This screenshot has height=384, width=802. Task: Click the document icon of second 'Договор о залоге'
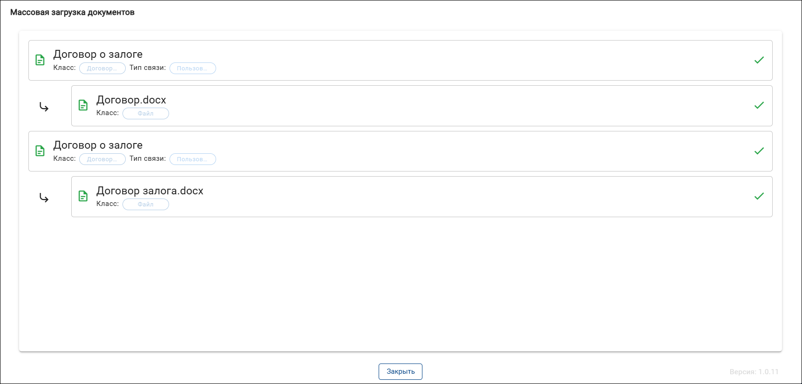click(x=40, y=151)
